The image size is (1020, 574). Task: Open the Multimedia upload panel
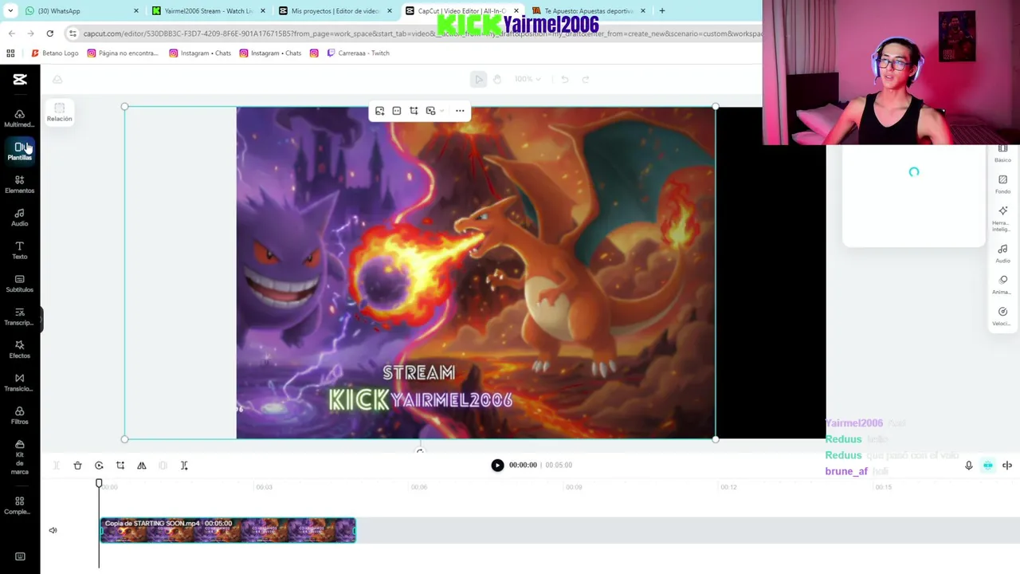19,118
